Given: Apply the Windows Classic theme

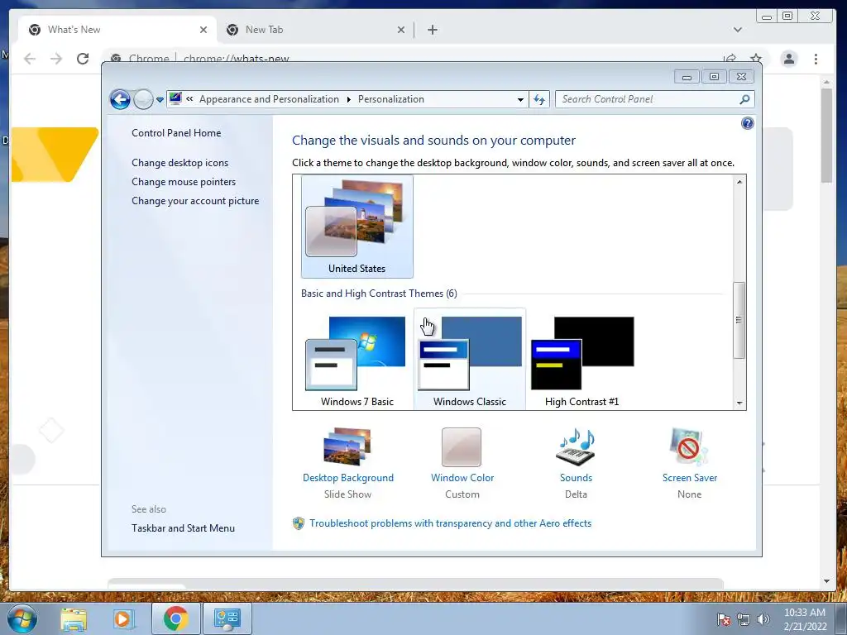Looking at the screenshot, I should (x=470, y=359).
